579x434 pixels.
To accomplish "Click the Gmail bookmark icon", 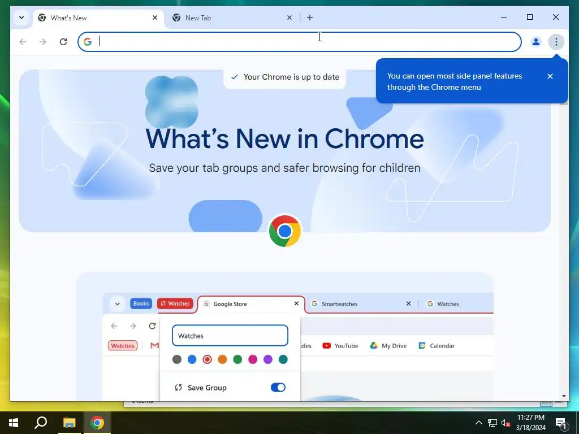I will tap(154, 346).
